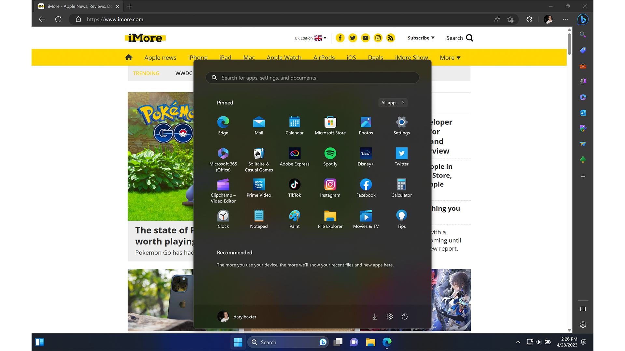Open Edge extensions button

click(529, 19)
